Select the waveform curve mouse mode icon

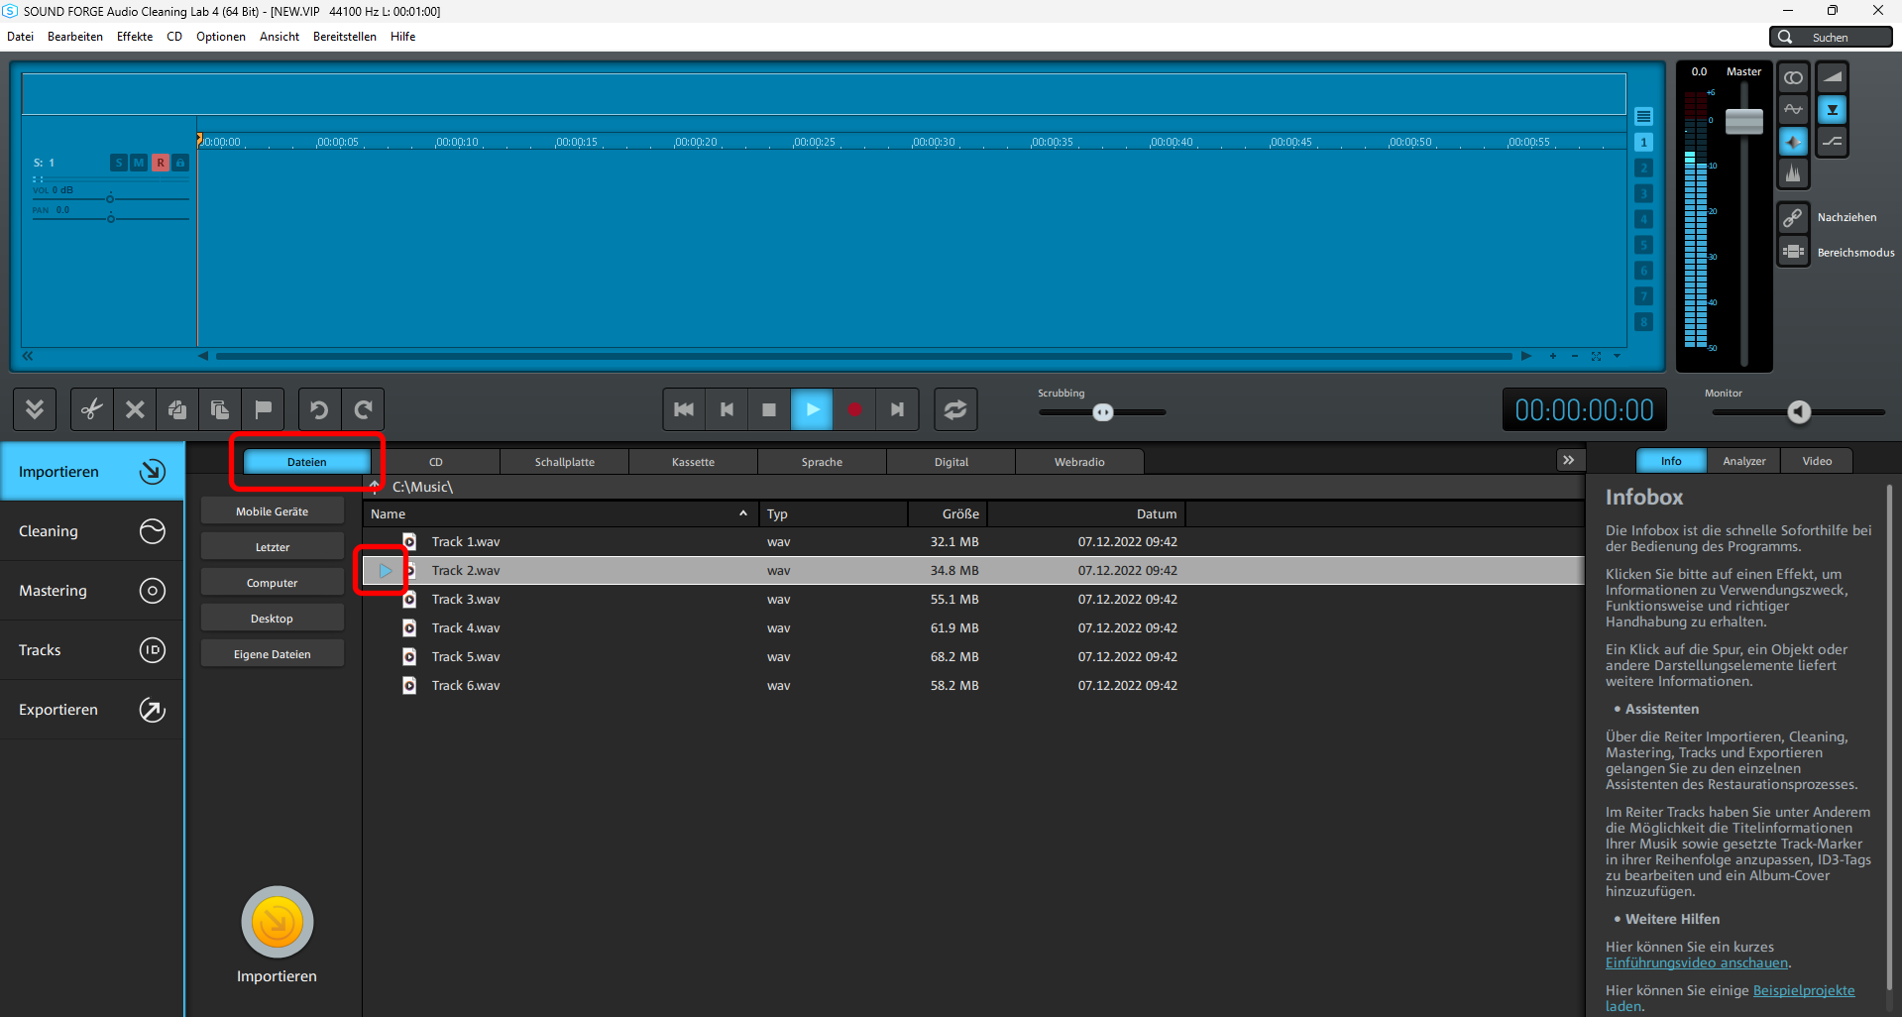(x=1793, y=109)
